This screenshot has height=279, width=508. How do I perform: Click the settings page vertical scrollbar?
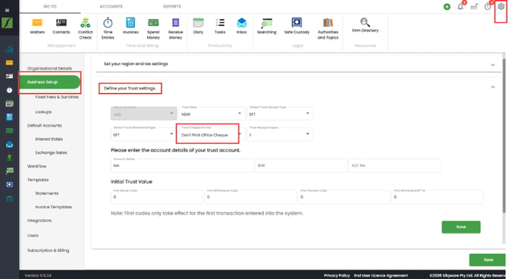[x=503, y=136]
